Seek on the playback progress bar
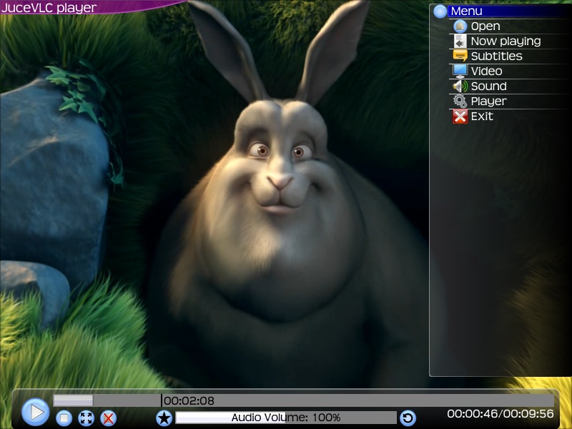Screen dimensions: 572x429 tap(303, 400)
